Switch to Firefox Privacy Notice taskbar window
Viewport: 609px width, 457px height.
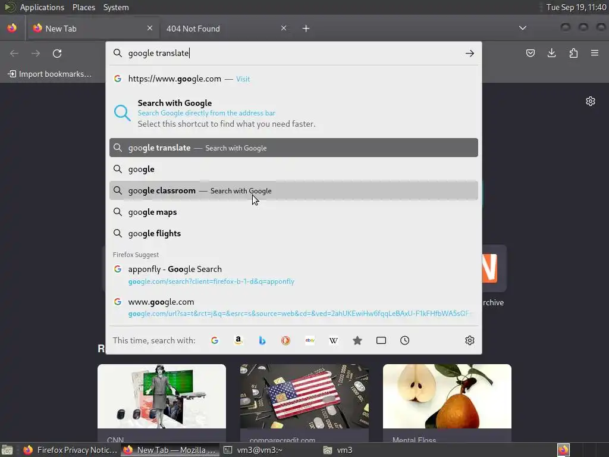[x=70, y=450]
